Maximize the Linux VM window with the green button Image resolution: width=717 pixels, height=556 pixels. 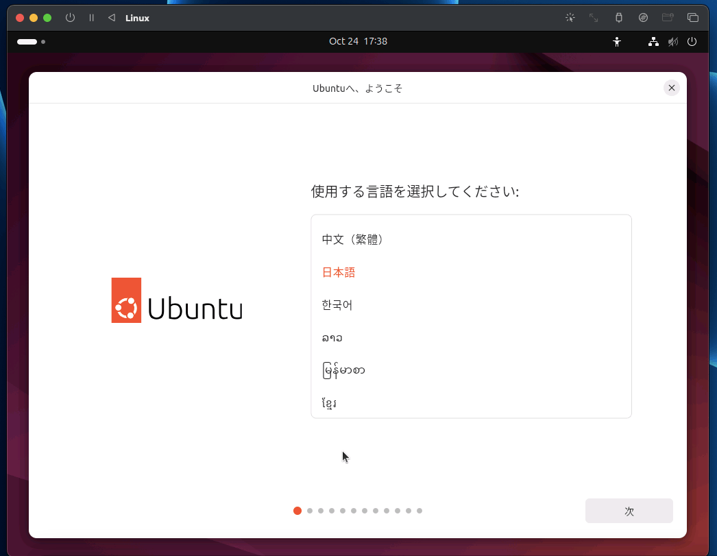click(x=47, y=18)
